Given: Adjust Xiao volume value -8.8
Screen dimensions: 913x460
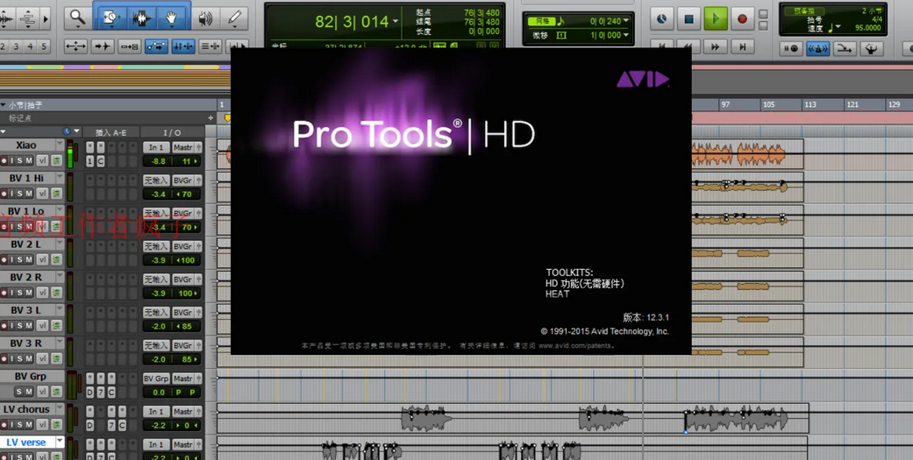Looking at the screenshot, I should point(158,161).
